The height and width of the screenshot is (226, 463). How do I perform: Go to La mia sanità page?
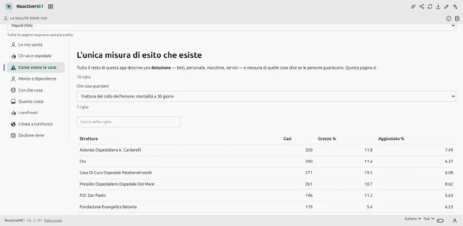coord(36,45)
